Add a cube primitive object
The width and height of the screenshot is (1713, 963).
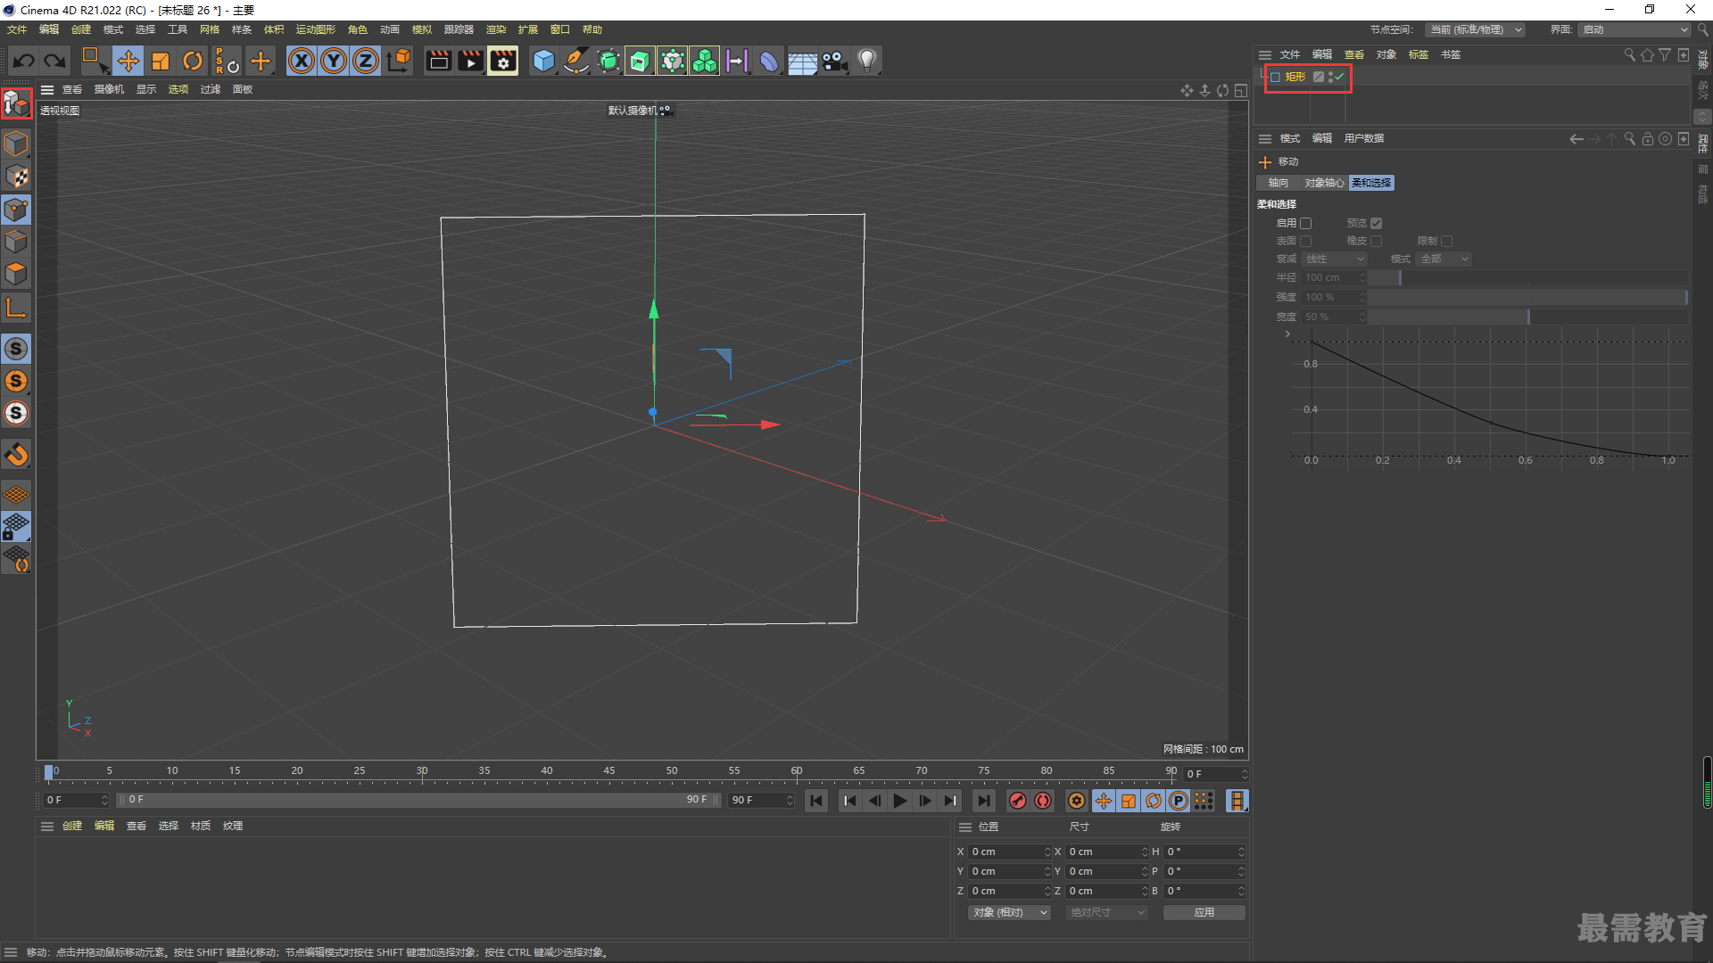coord(543,61)
